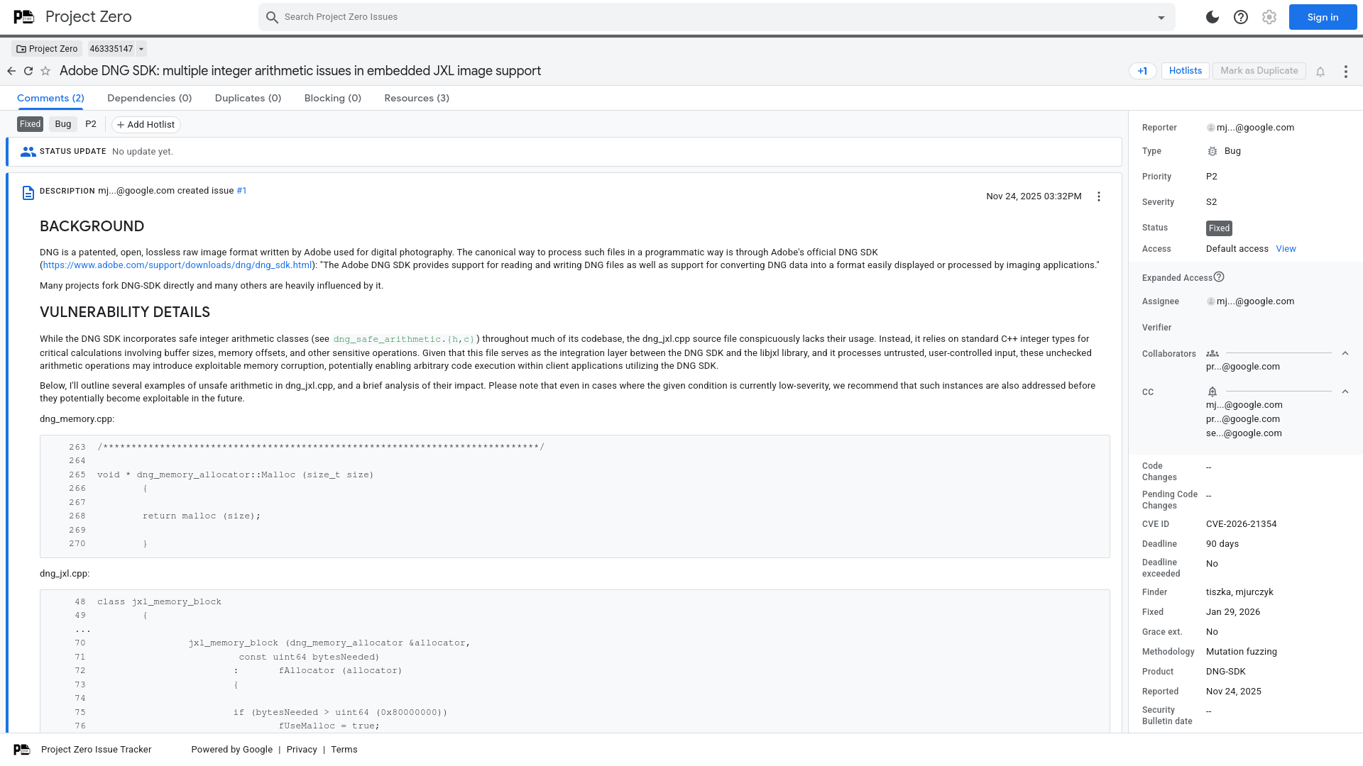1363x766 pixels.
Task: Open the help menu question mark icon
Action: pyautogui.click(x=1240, y=17)
